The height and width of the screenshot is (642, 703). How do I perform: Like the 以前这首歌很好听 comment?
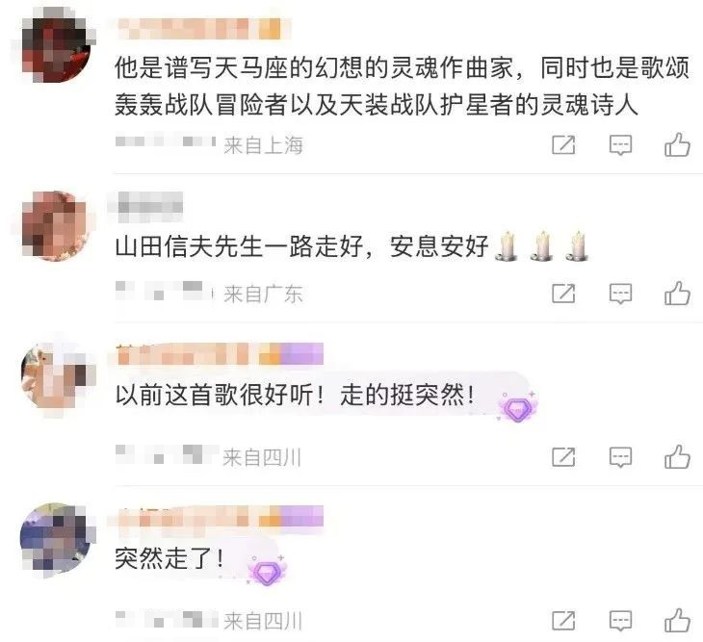tap(677, 457)
